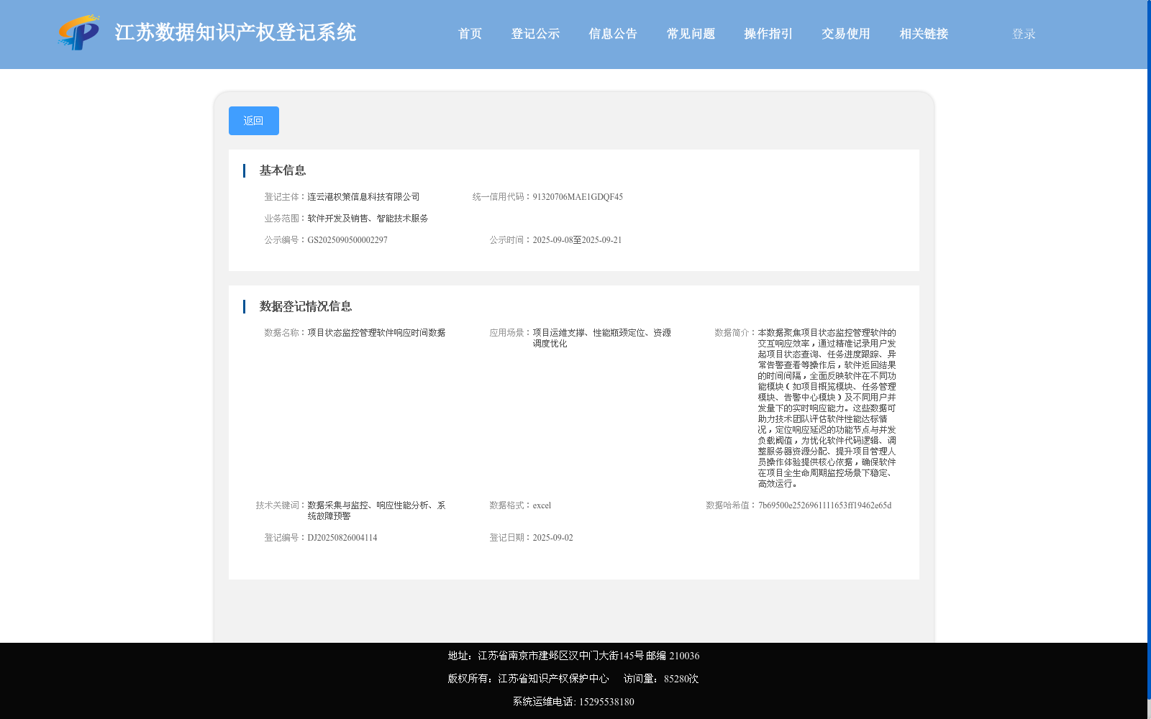Click the blue 返回 button
This screenshot has width=1151, height=719.
tap(254, 121)
